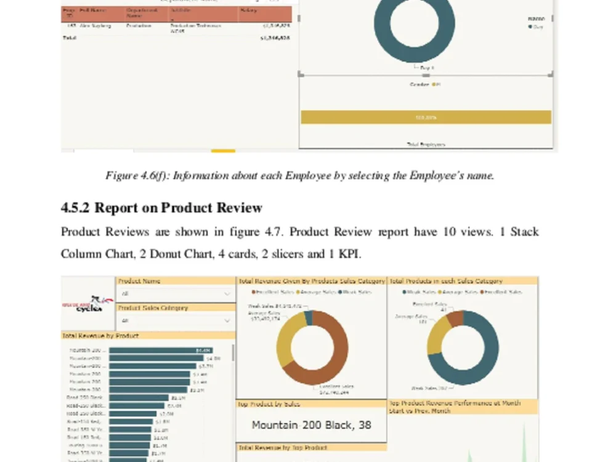Select the Excellent Sales legend marker
Screen dimensions: 616x462
pyautogui.click(x=253, y=291)
